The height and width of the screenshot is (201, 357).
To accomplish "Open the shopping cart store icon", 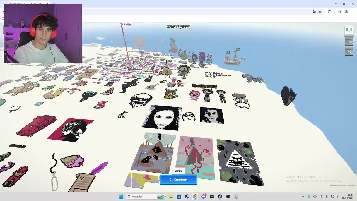I will (349, 51).
